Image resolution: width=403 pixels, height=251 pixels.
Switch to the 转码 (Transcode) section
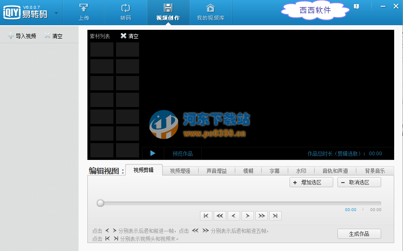point(126,12)
